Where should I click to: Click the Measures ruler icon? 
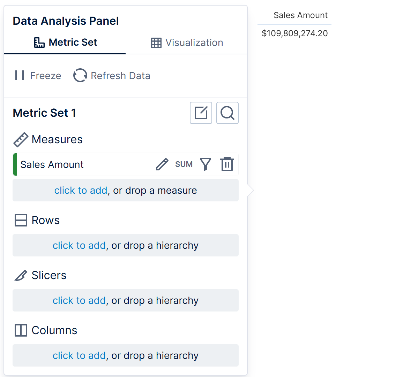[x=21, y=139]
